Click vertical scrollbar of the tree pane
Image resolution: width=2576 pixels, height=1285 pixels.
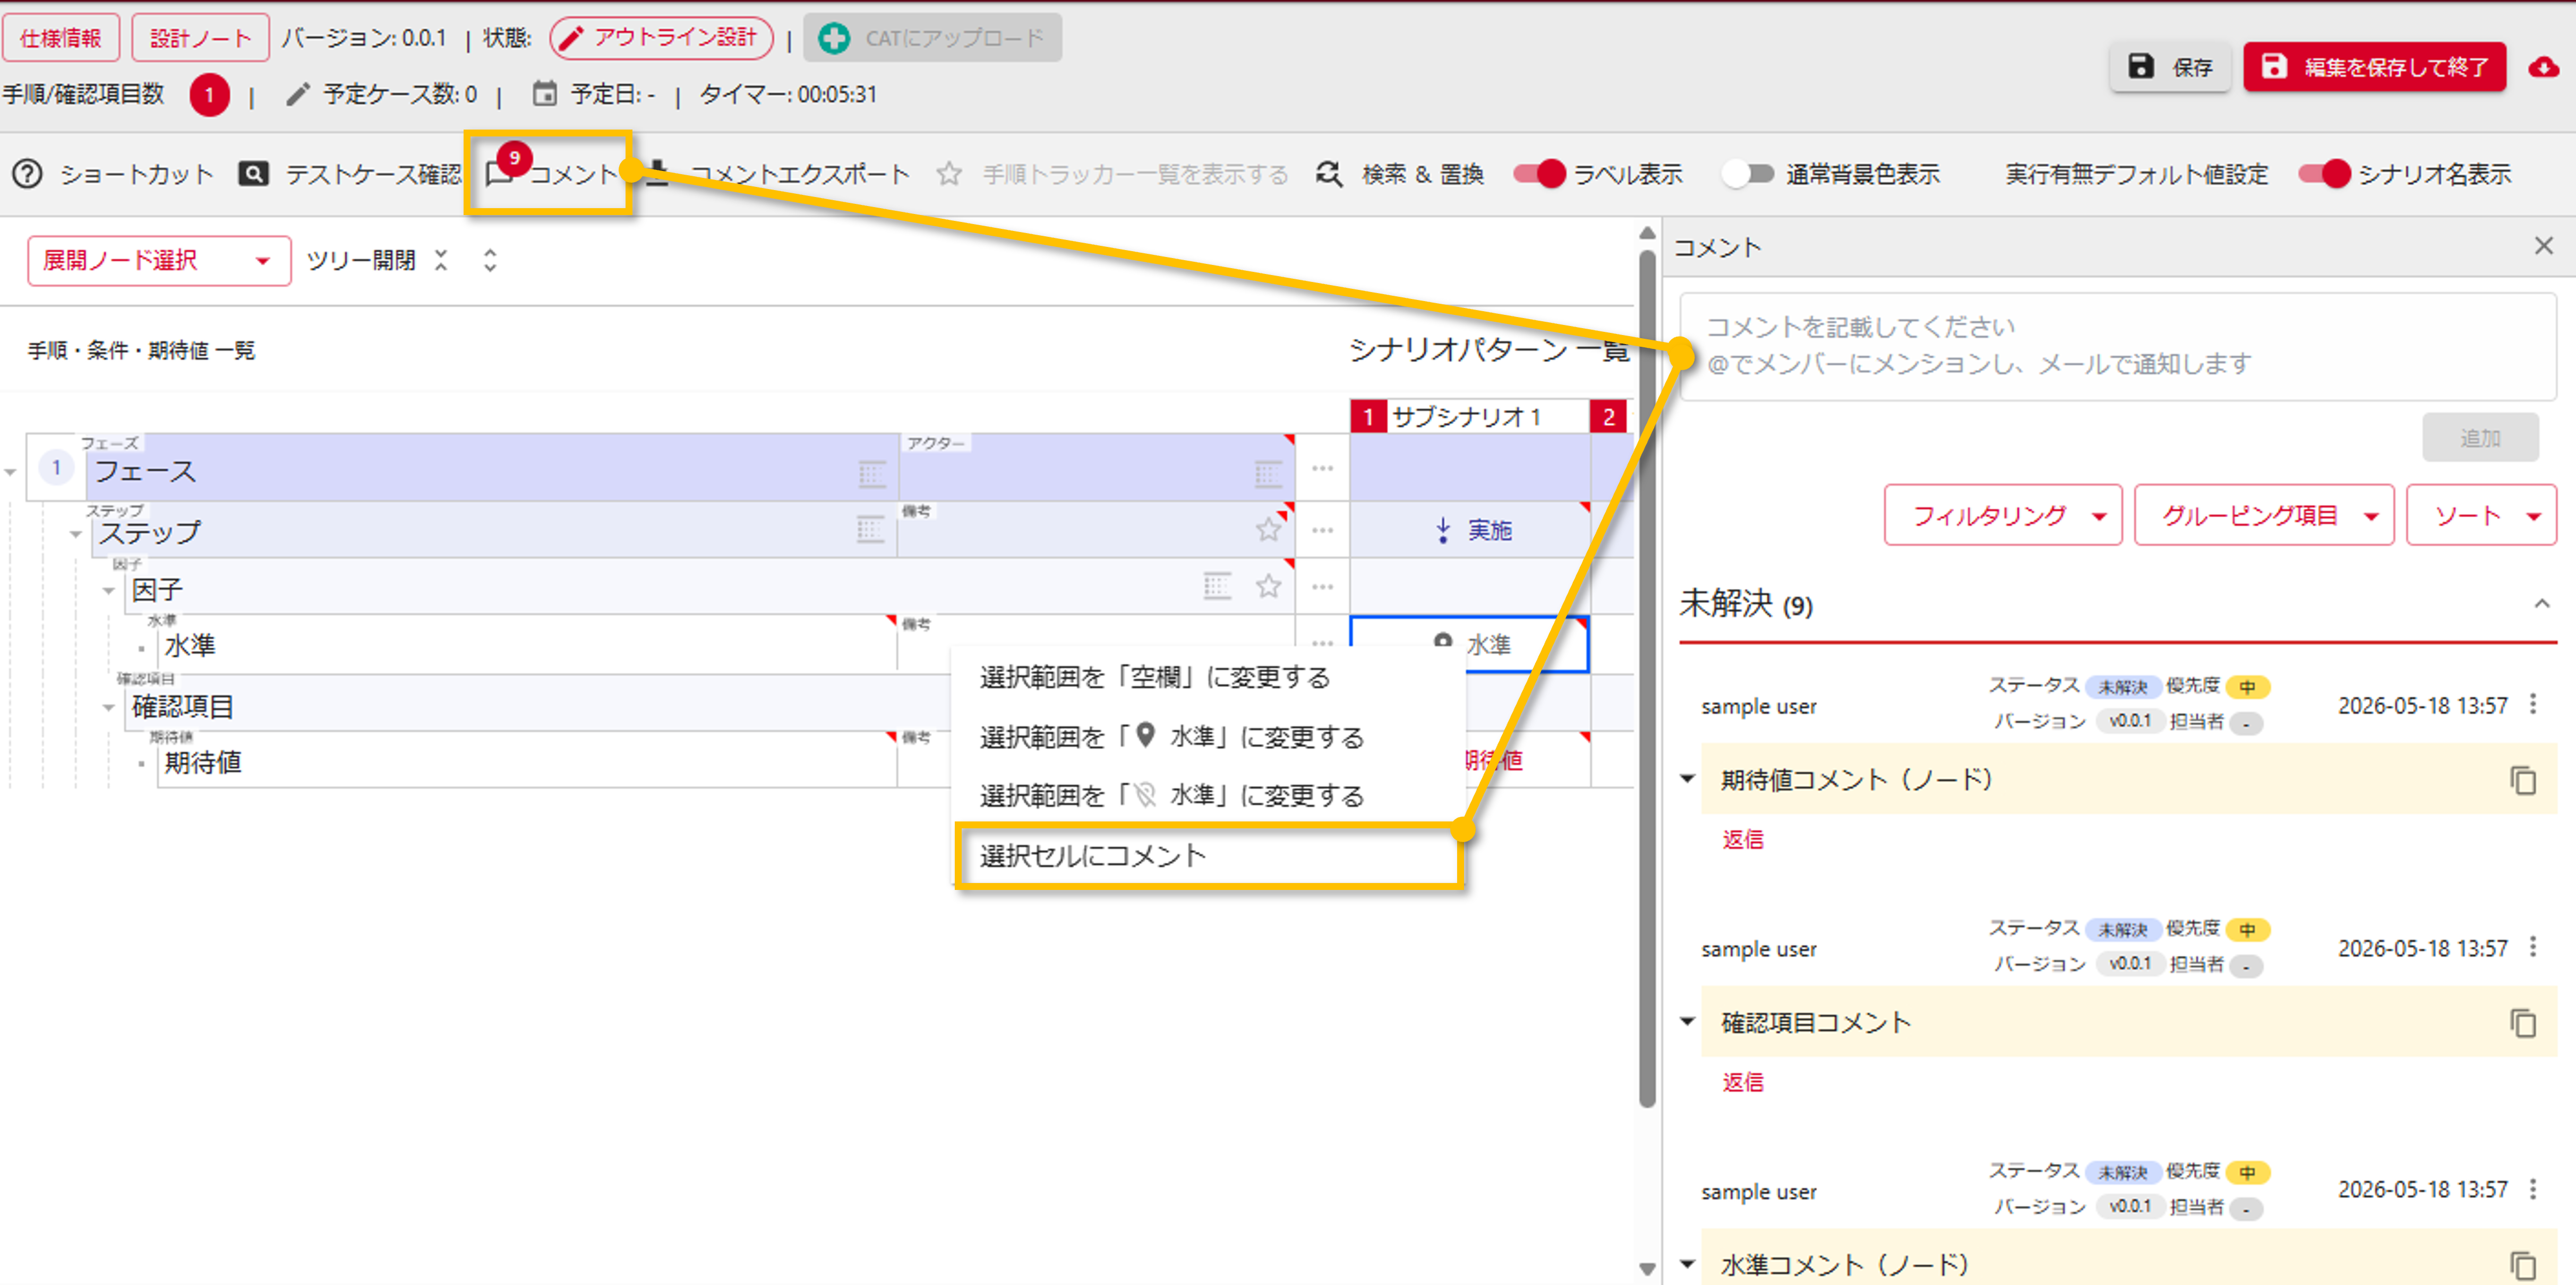coord(1647,680)
